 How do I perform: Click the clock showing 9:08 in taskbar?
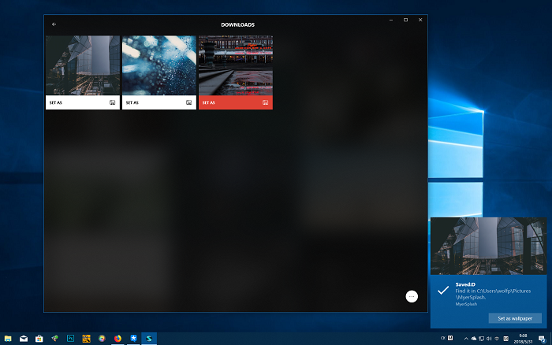pyautogui.click(x=523, y=339)
